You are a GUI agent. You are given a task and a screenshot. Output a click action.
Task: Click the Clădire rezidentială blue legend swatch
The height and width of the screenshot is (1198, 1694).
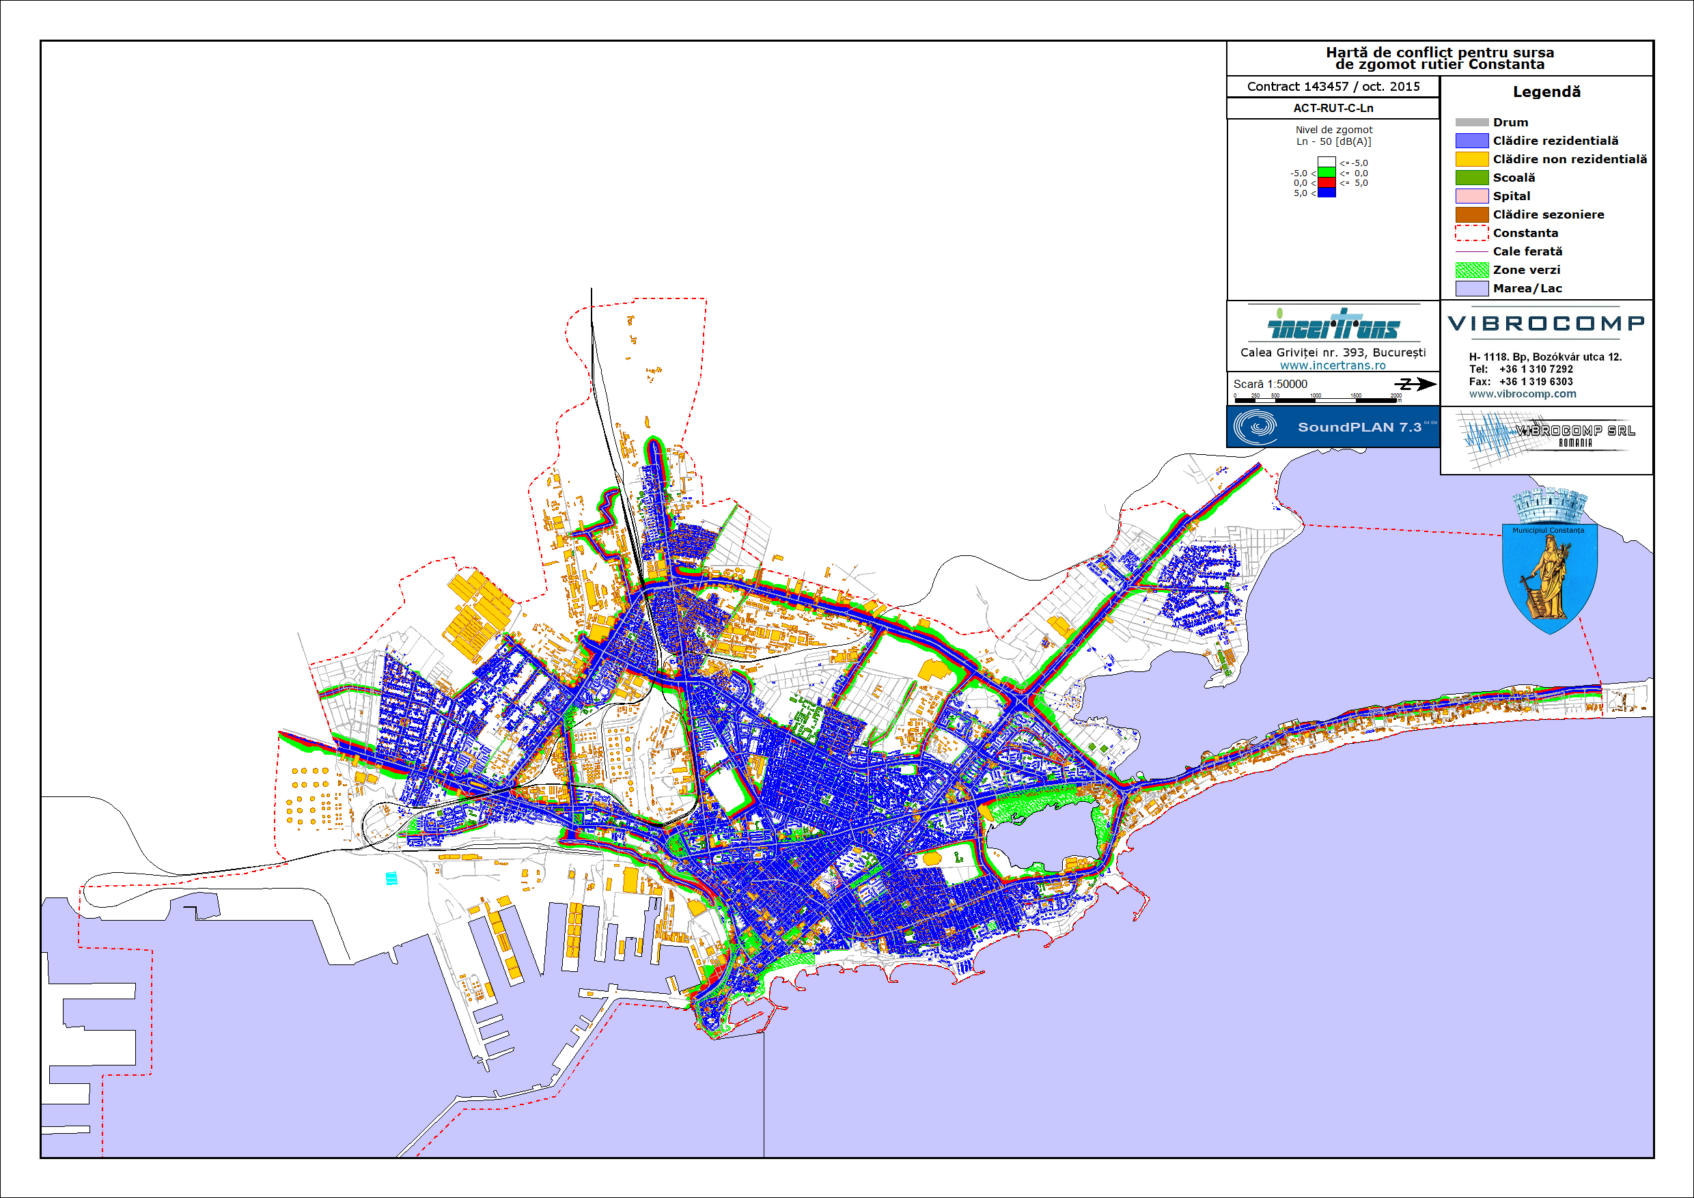(x=1471, y=141)
